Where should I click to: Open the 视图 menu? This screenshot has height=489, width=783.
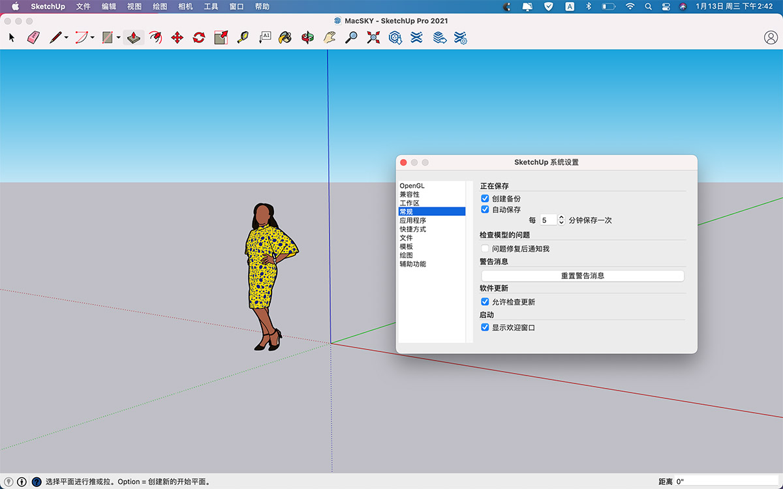tap(134, 7)
